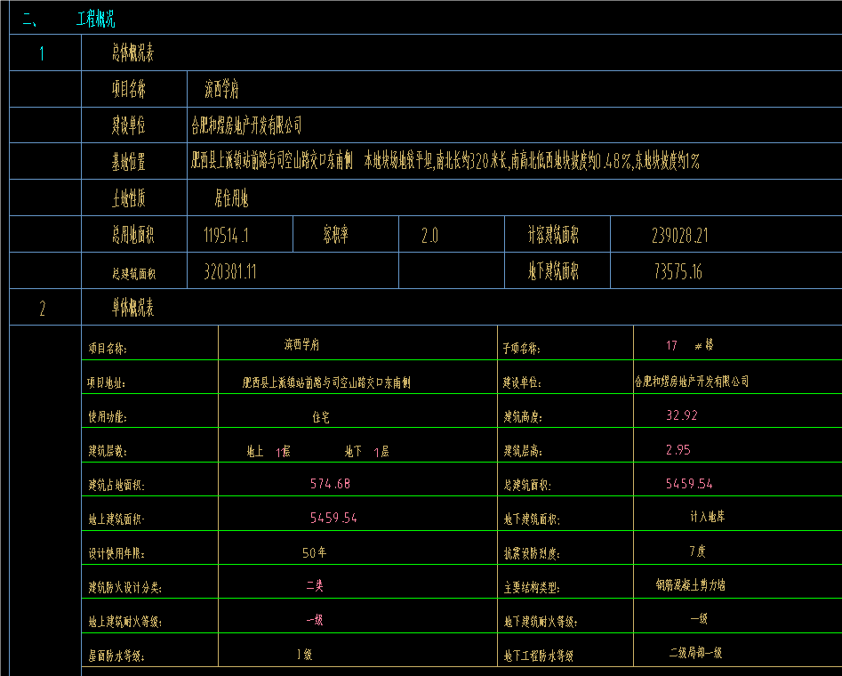Screen dimensions: 842x676
Task: Select the '总体概况表' table title
Action: click(132, 52)
